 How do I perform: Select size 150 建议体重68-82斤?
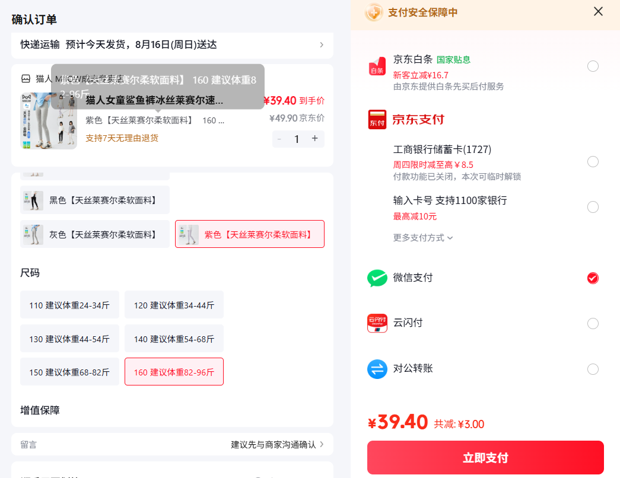click(69, 372)
